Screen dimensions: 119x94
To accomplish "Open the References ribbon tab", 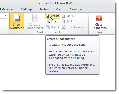I will click(7, 9).
